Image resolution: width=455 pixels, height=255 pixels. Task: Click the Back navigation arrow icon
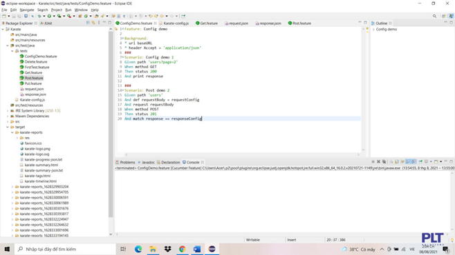coord(162,16)
